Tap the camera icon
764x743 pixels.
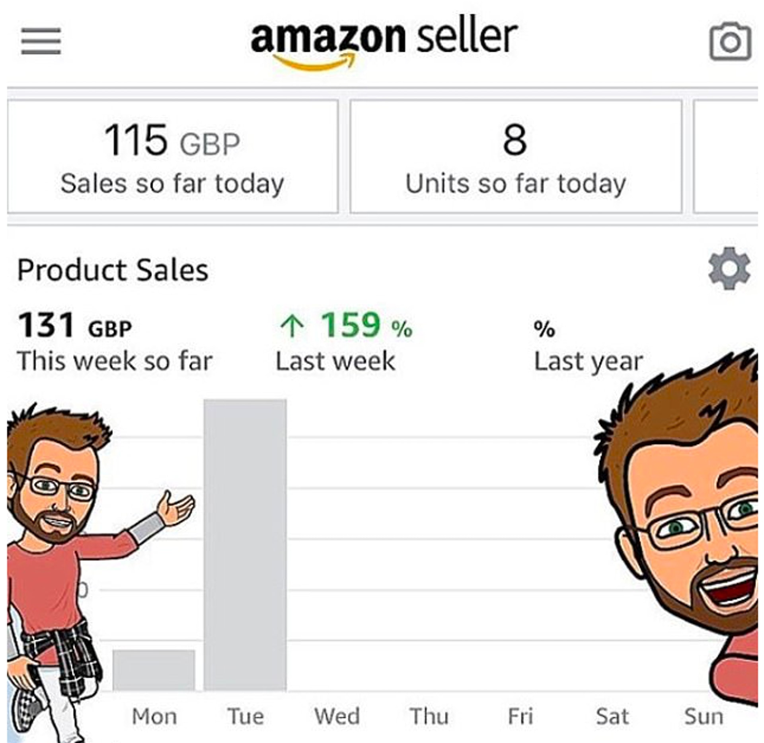tap(730, 42)
